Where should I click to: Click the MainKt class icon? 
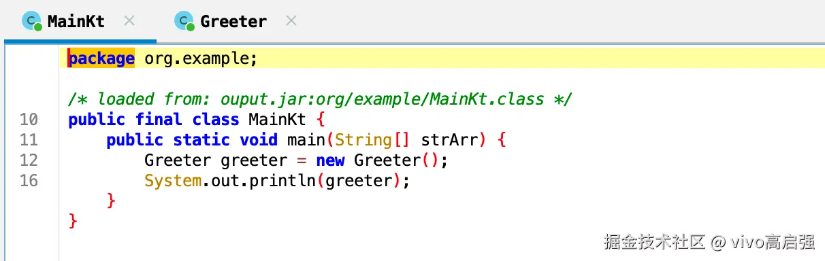pyautogui.click(x=31, y=21)
